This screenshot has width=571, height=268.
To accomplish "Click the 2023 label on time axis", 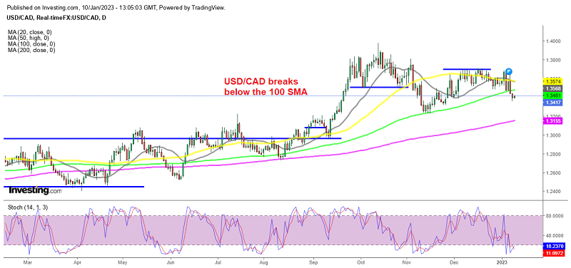I will pyautogui.click(x=502, y=262).
